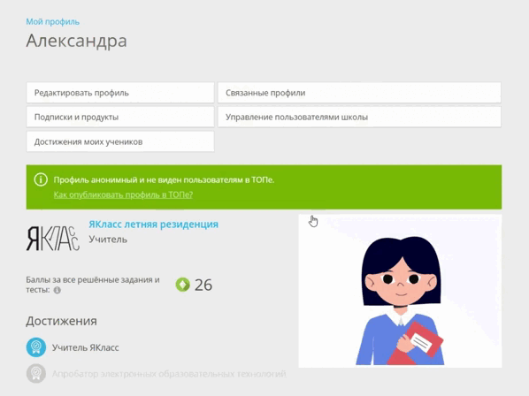Open the Мой профиль breadcrumb link
The image size is (529, 396).
coord(52,22)
